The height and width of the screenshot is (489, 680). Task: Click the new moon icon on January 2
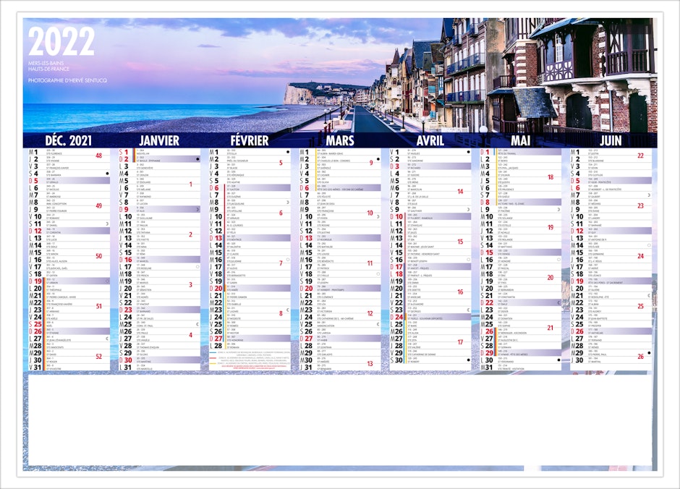pyautogui.click(x=197, y=159)
